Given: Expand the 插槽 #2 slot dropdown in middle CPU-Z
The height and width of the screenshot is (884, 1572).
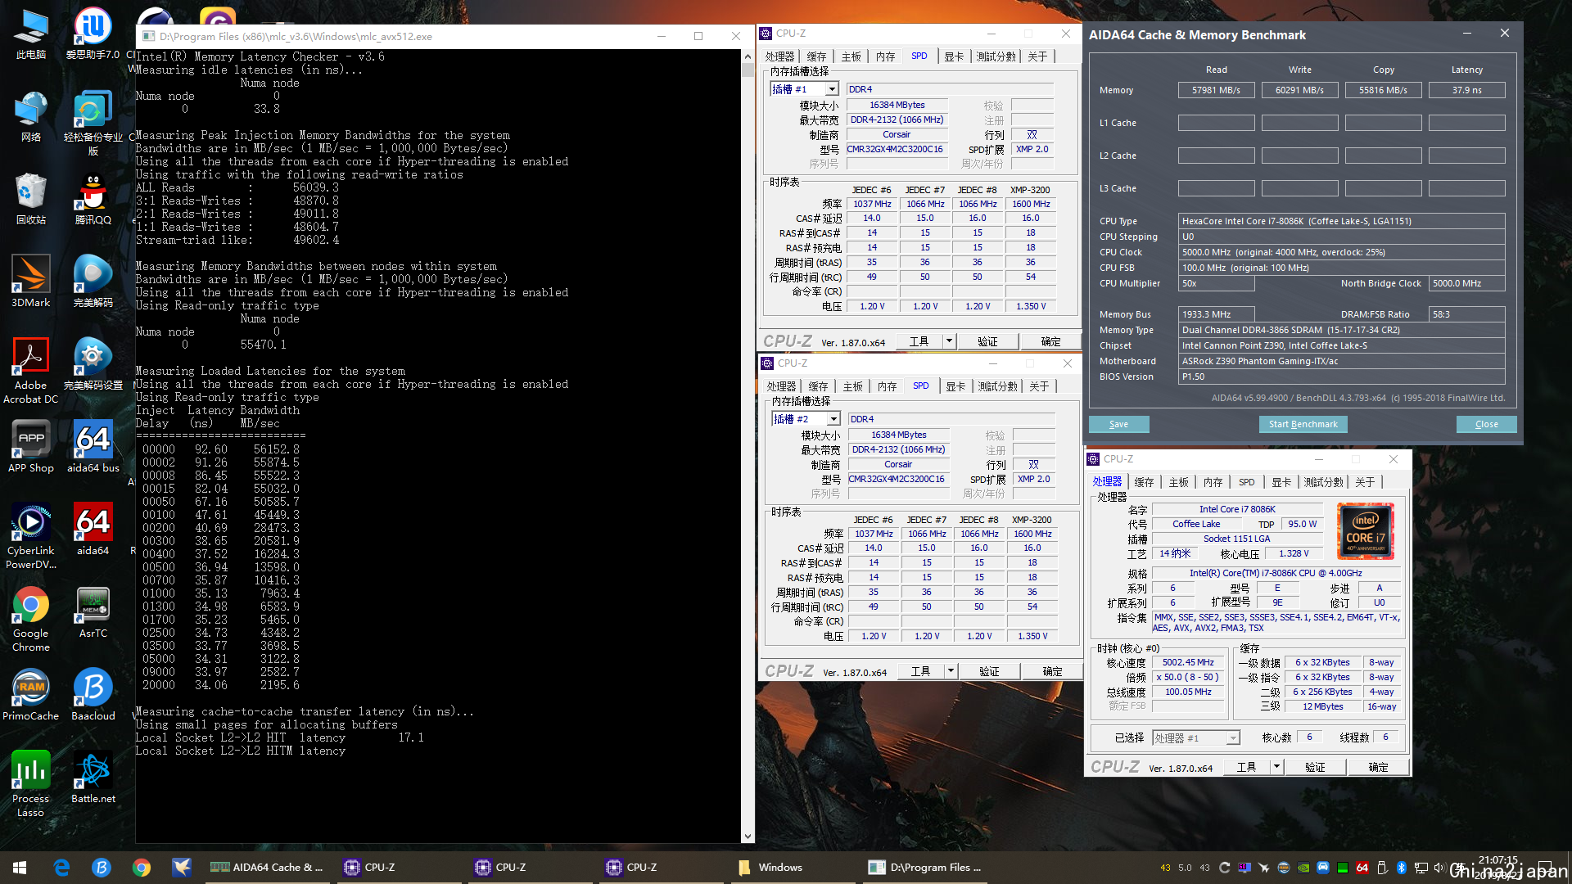Looking at the screenshot, I should (833, 419).
